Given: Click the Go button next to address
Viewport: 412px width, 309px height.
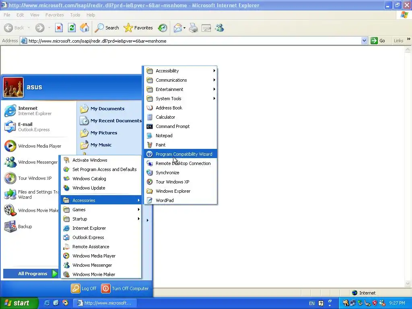Looking at the screenshot, I should coord(378,41).
